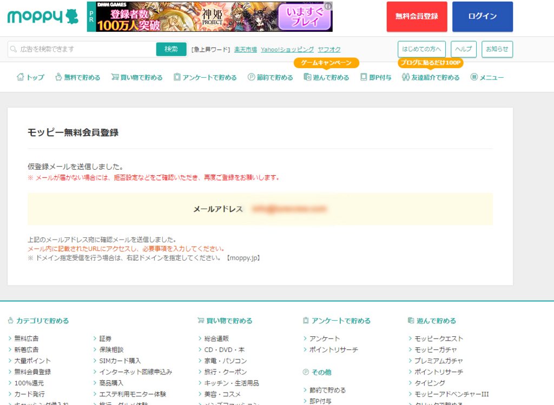This screenshot has height=405, width=554.
Task: Open アンケートで貯める nav menu item
Action: (x=205, y=77)
